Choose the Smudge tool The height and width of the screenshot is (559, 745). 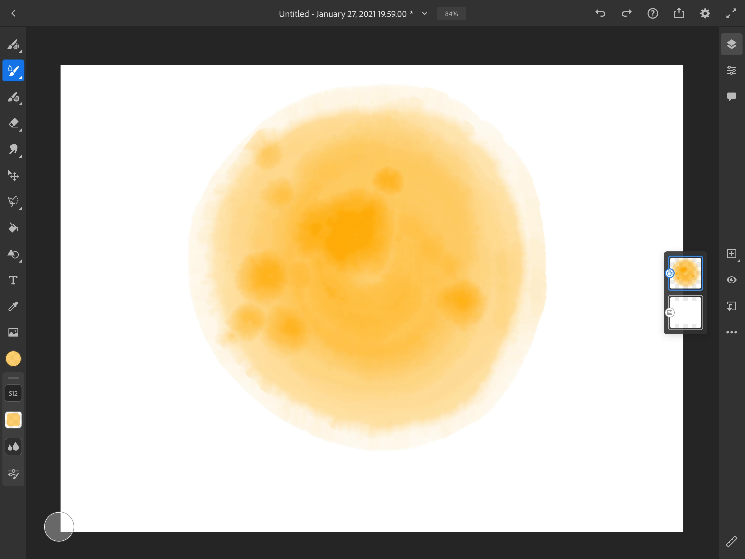(x=13, y=149)
